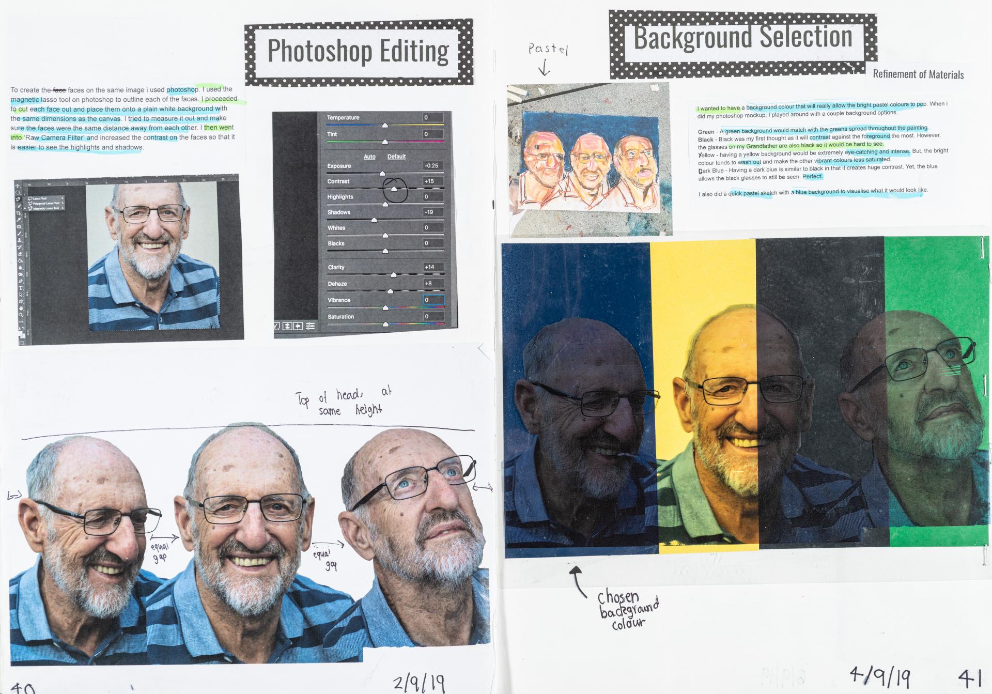Viewport: 992px width, 694px height.
Task: Click the Shadows slider handle
Action: 374,220
